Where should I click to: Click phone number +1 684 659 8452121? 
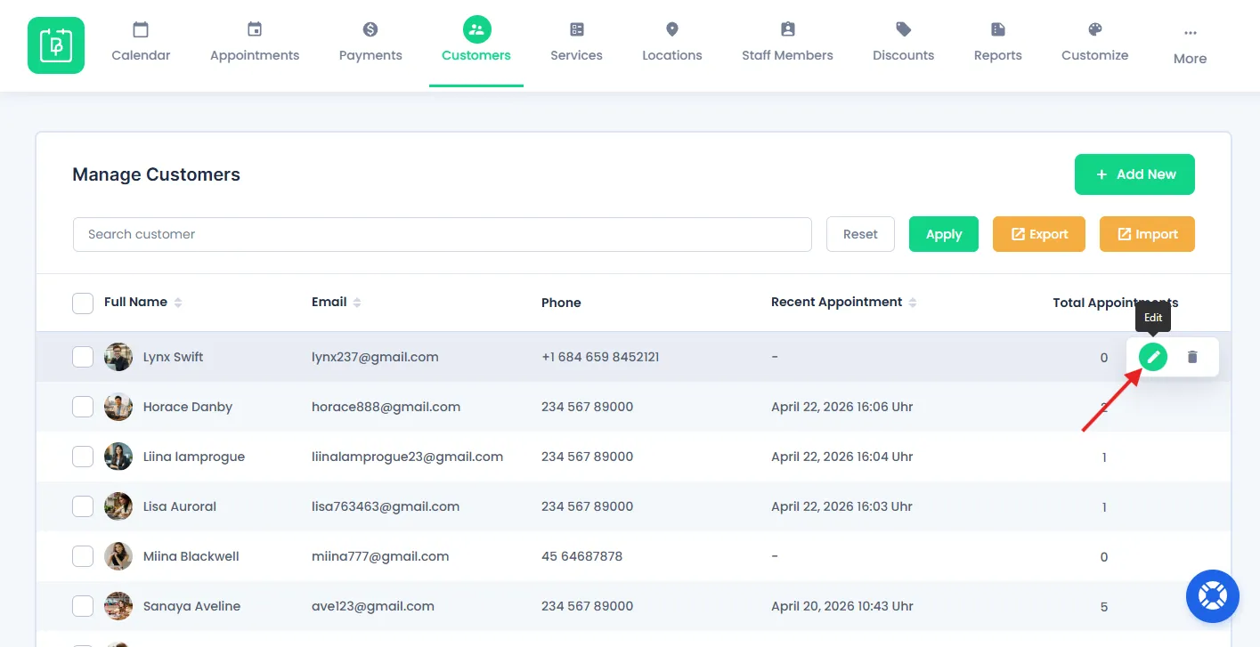(600, 357)
